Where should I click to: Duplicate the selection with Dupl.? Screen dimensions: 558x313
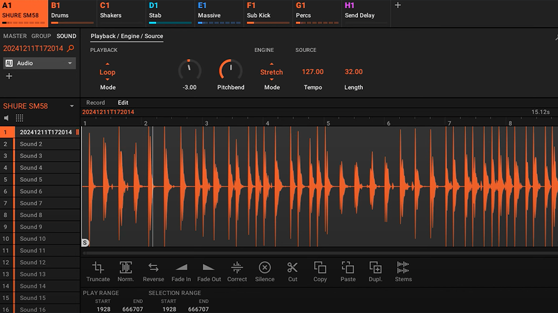point(376,268)
